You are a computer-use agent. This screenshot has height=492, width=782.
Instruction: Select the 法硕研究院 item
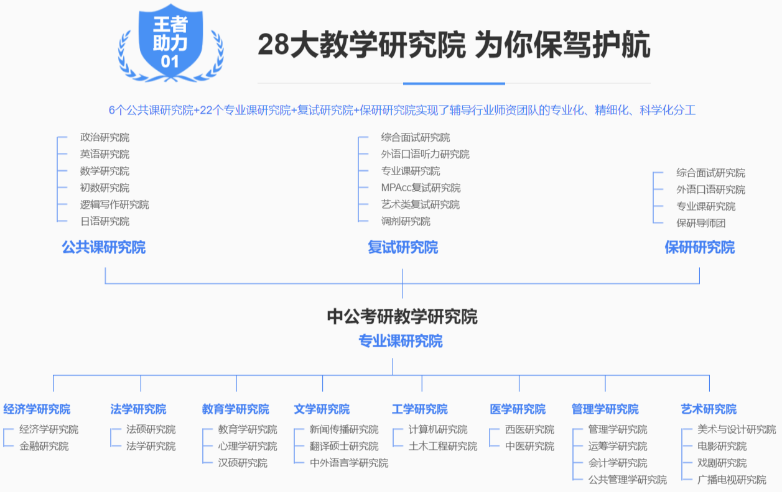(151, 429)
